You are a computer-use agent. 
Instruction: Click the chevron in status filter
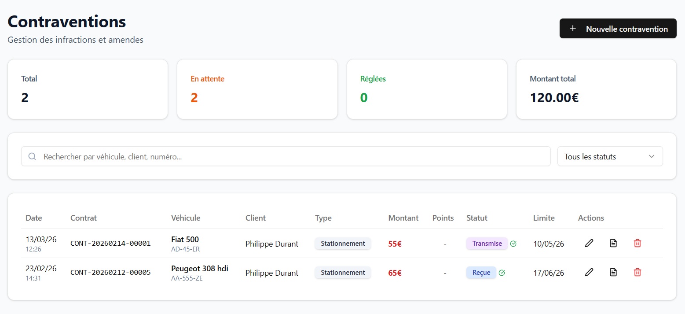(652, 156)
